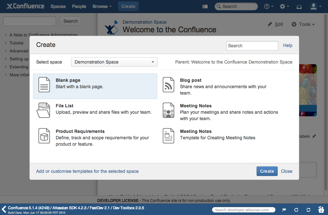328x215 pixels.
Task: Toggle the sidebar icon in the header
Action: click(205, 6)
